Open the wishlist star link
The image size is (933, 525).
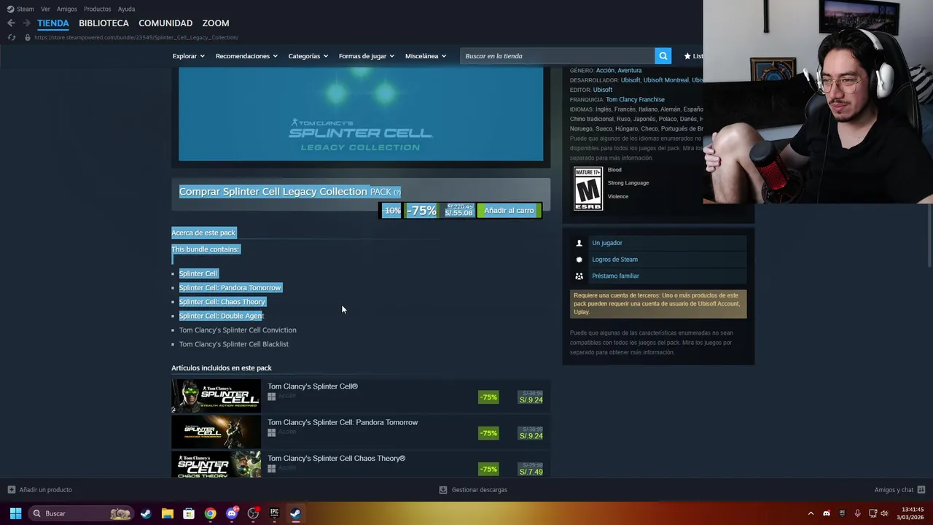tap(693, 56)
